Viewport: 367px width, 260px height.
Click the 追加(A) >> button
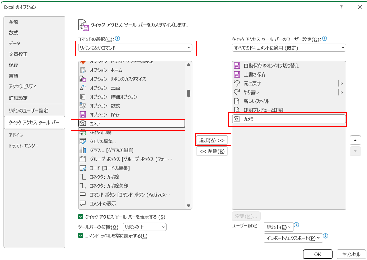click(x=212, y=140)
